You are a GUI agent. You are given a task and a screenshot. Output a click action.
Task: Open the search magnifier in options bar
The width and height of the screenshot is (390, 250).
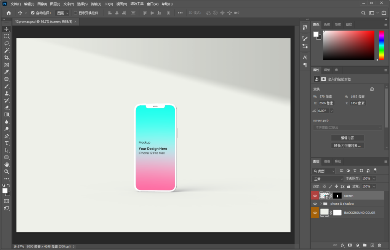point(363,13)
